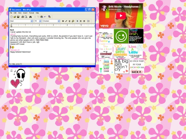The height and width of the screenshot is (139, 186).
Task: Select Align Right
Action: pos(84,21)
